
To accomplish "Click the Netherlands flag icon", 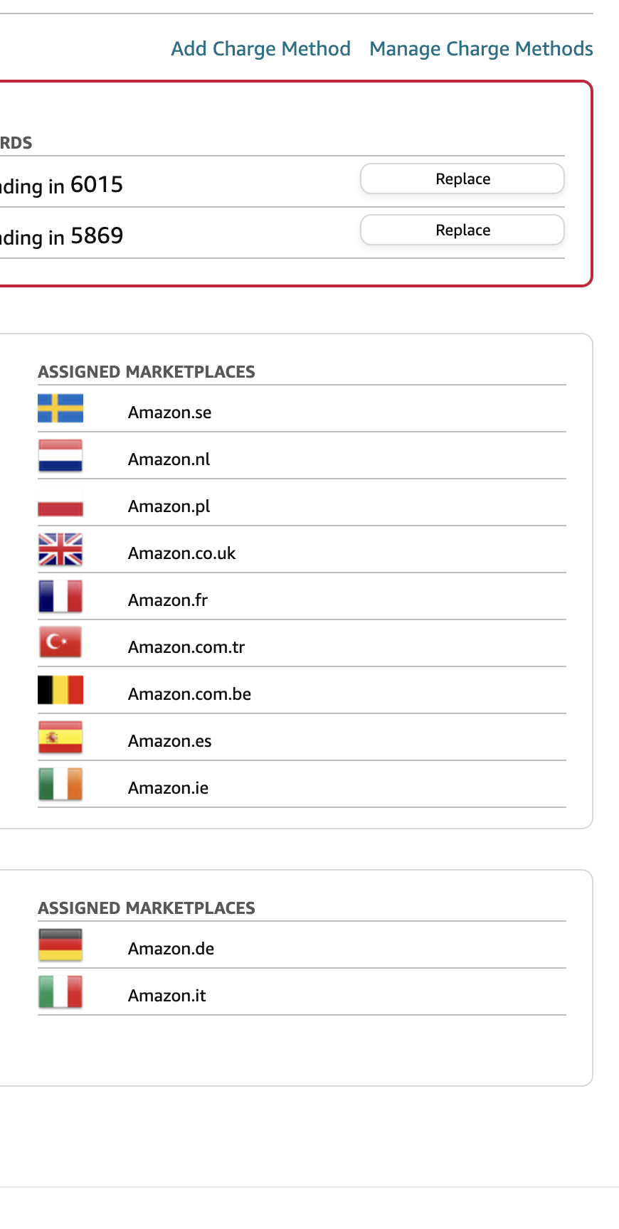I will pos(60,456).
